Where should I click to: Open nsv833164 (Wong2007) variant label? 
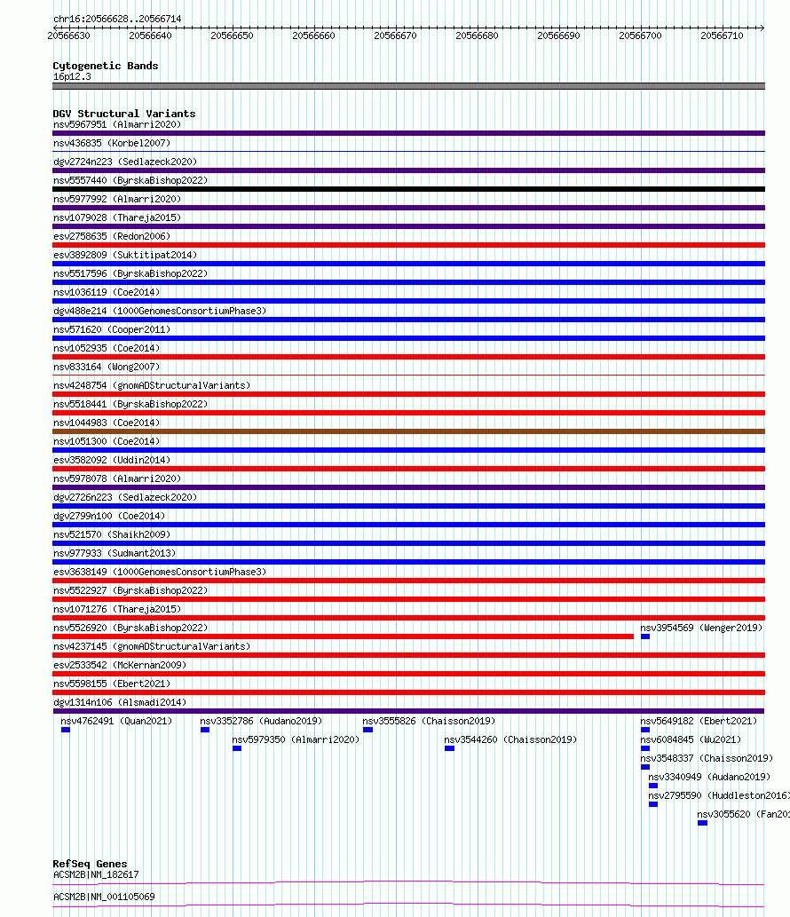pos(107,368)
